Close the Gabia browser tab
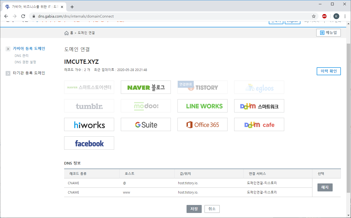 click(62, 7)
